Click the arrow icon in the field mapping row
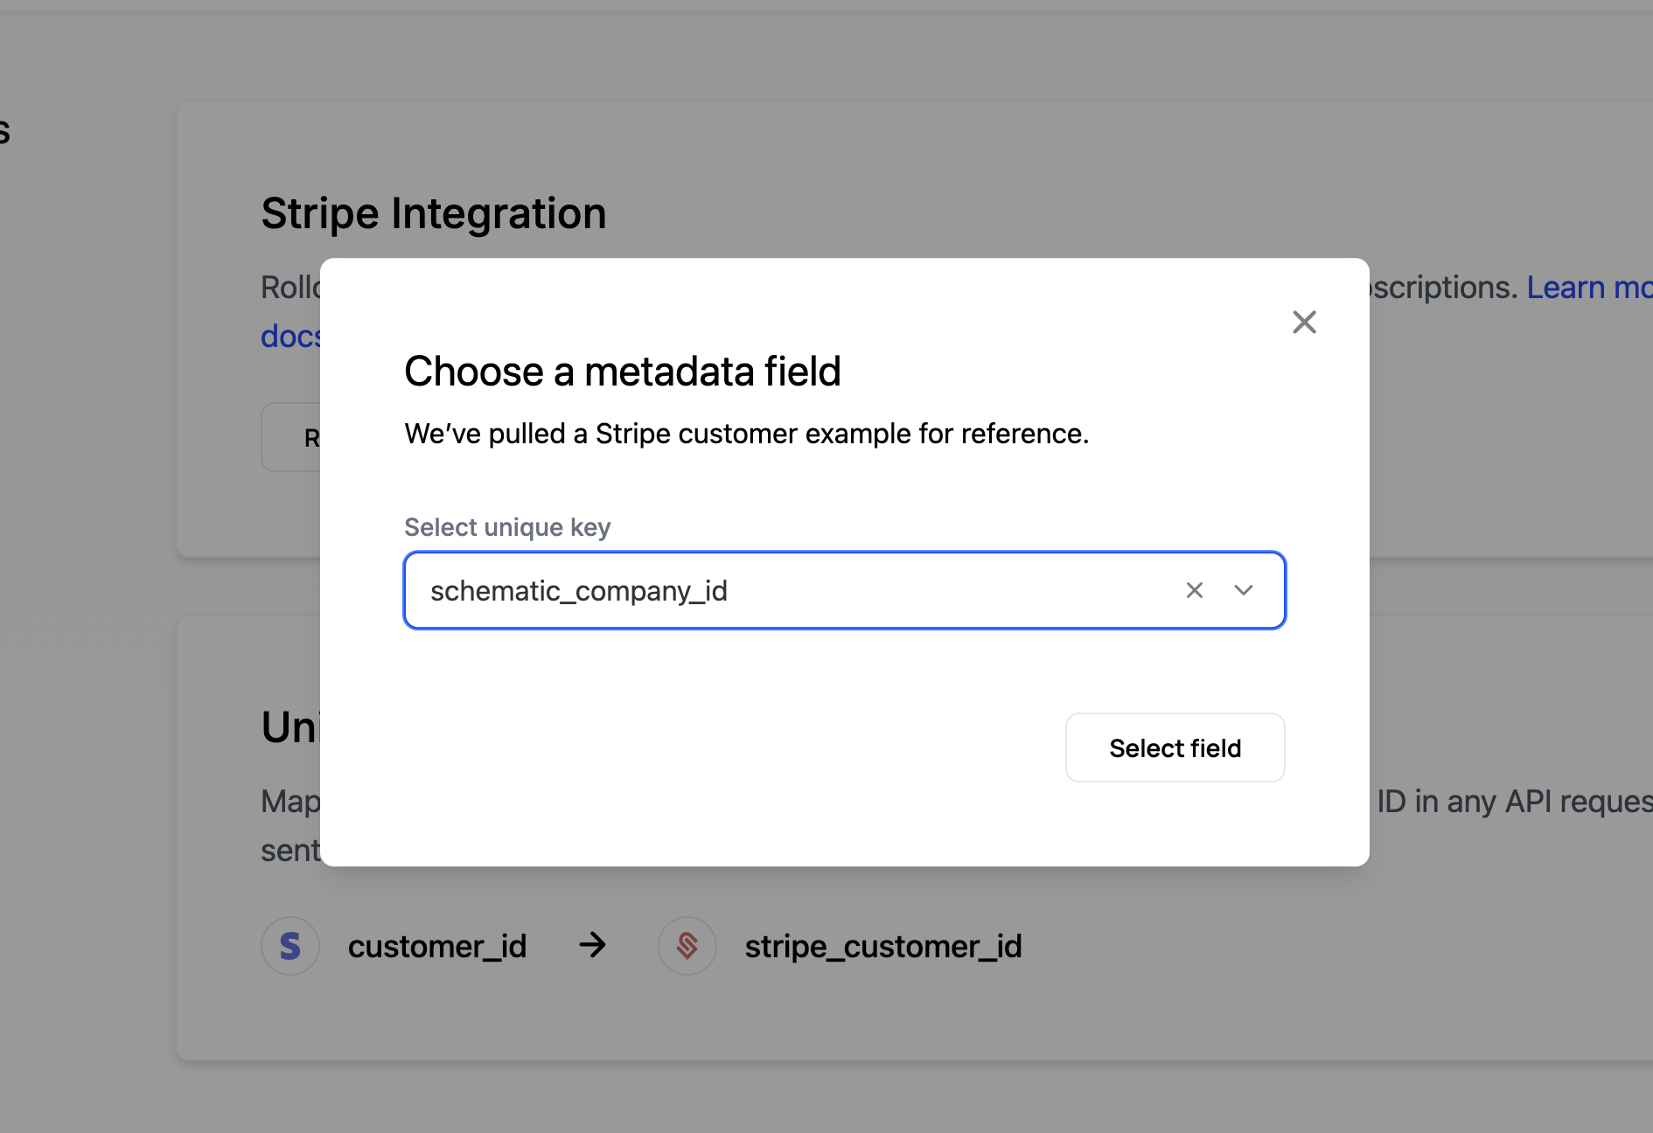 click(593, 946)
